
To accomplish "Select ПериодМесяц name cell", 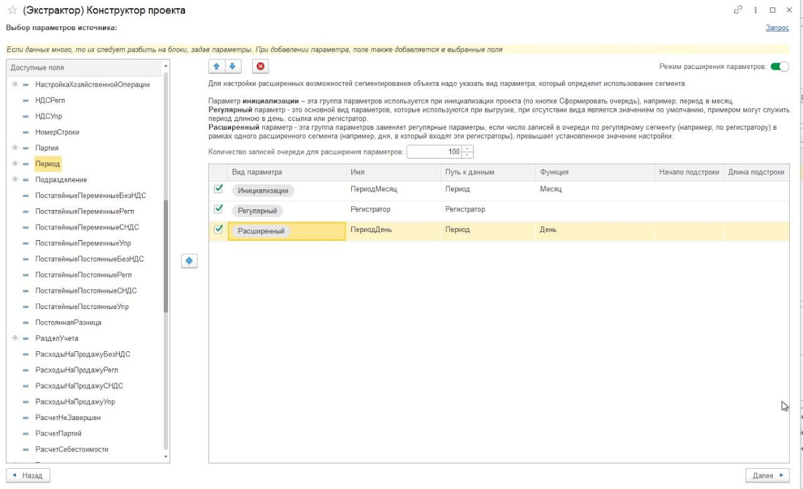I will [x=393, y=189].
